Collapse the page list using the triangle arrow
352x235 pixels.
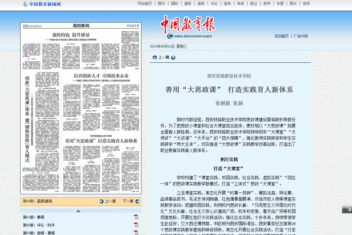(78, 211)
